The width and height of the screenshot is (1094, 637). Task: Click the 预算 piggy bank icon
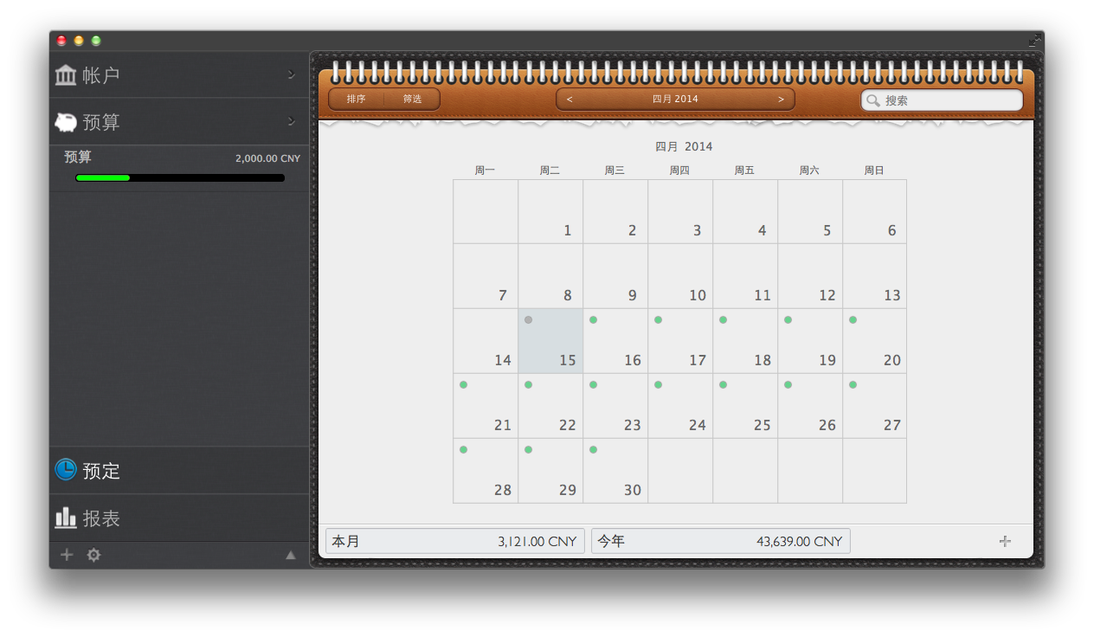[x=65, y=122]
